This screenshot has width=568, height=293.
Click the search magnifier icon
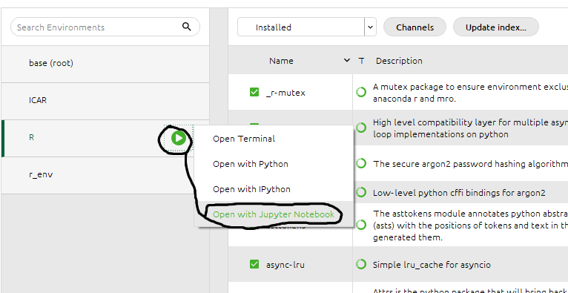[187, 27]
